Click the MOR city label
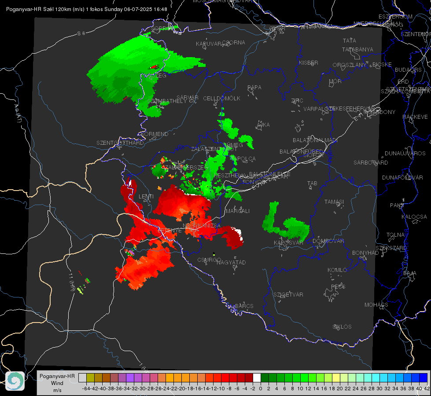431x396 pixels. click(335, 81)
